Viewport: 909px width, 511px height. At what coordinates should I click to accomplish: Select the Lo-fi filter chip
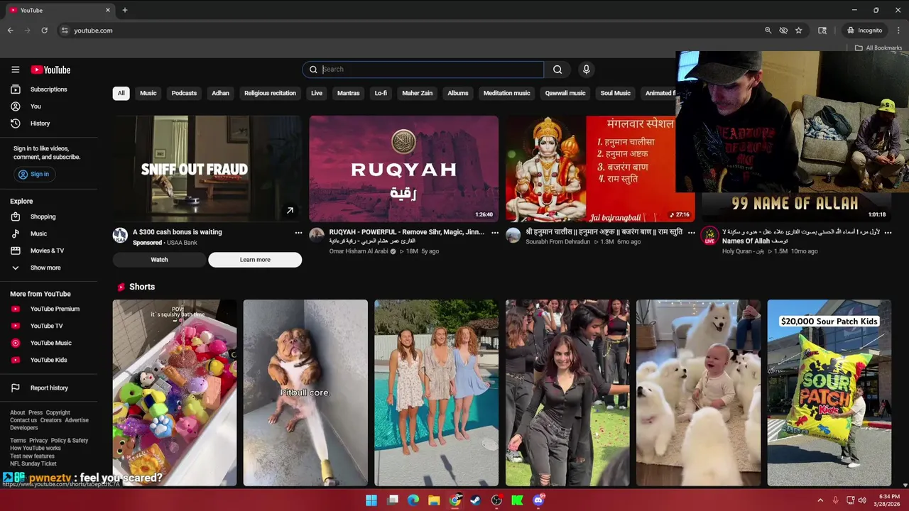click(x=381, y=93)
